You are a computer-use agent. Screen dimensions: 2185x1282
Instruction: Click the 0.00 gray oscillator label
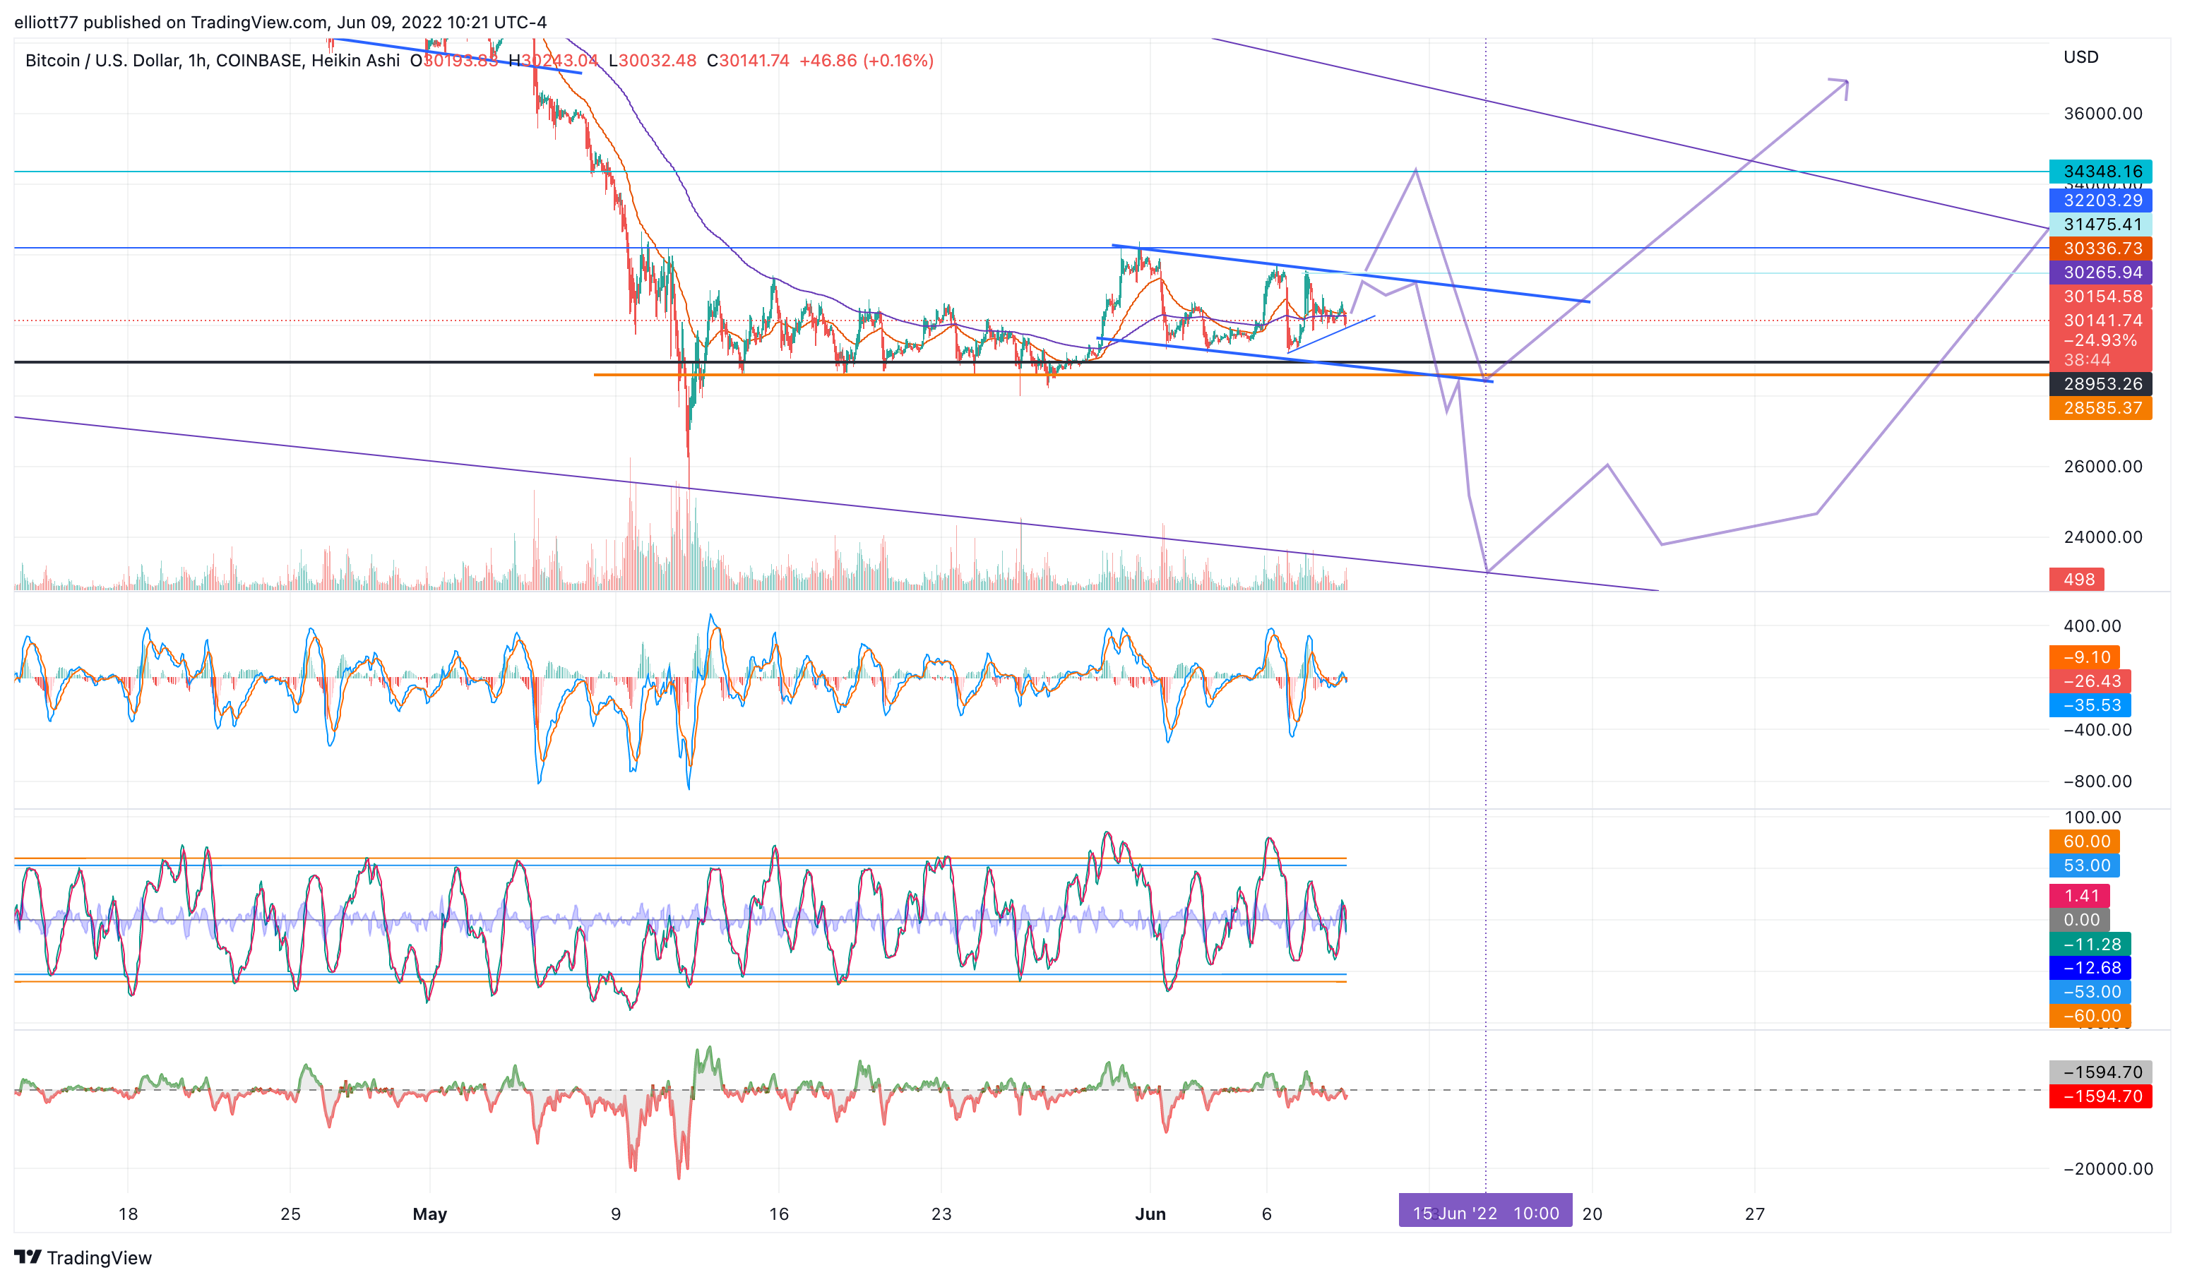click(x=2079, y=921)
